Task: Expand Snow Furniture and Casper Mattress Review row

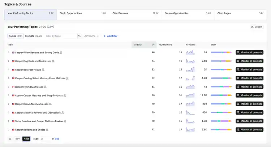Action: (x=9, y=121)
